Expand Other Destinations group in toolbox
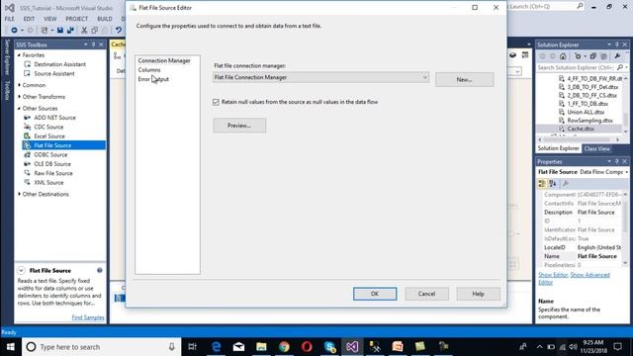Image resolution: width=633 pixels, height=356 pixels. [x=19, y=194]
